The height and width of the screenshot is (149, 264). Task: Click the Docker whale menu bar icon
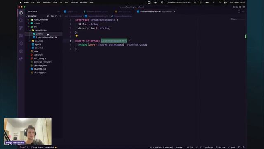pos(156,2)
